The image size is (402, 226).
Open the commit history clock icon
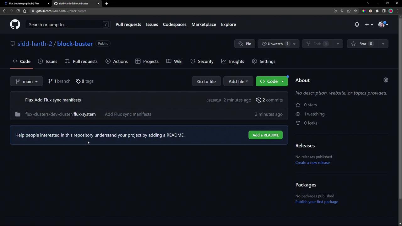258,100
